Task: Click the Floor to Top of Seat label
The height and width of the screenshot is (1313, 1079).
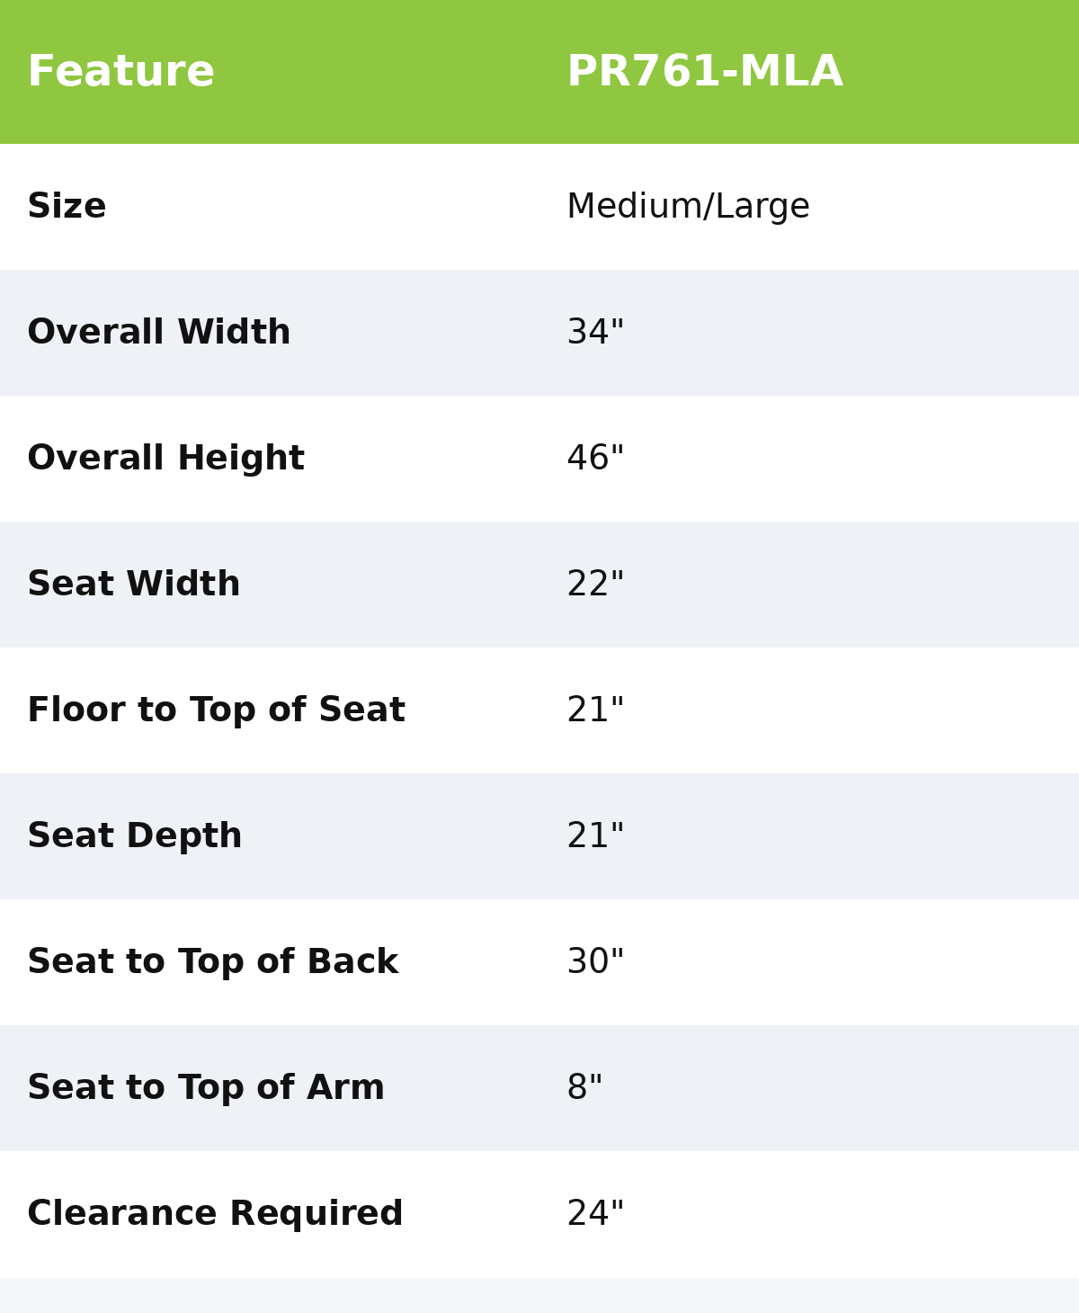Action: pyautogui.click(x=216, y=711)
